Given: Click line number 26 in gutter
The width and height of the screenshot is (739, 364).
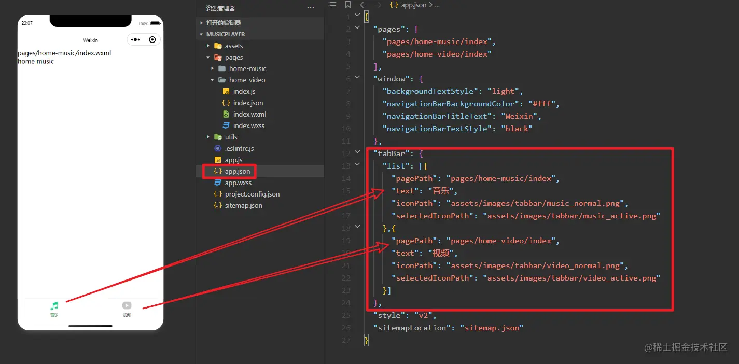Looking at the screenshot, I should tap(346, 328).
